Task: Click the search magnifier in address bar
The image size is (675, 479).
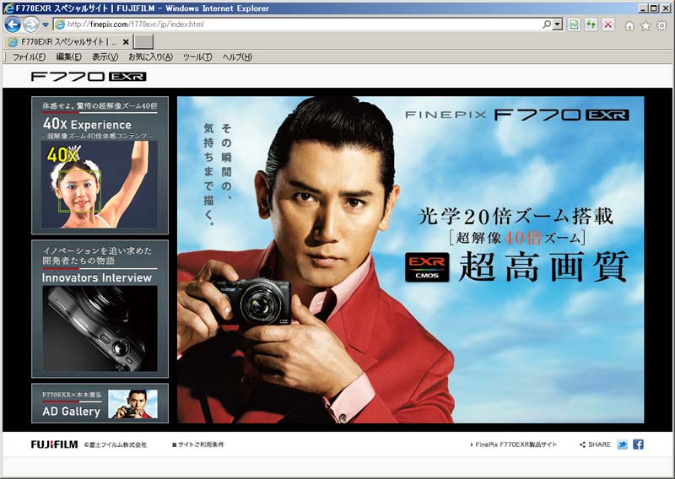Action: click(x=546, y=24)
